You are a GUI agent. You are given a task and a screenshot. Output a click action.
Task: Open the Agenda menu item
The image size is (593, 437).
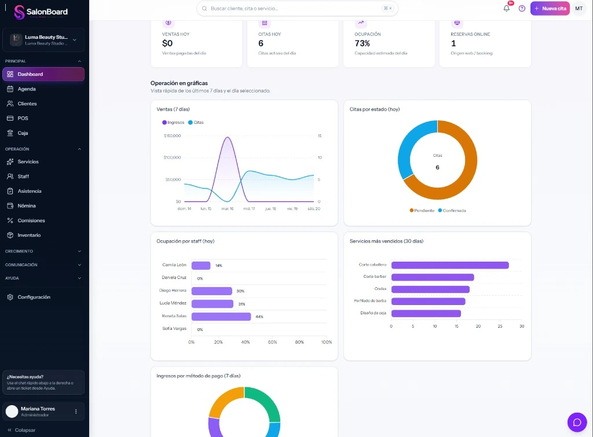[x=43, y=89]
